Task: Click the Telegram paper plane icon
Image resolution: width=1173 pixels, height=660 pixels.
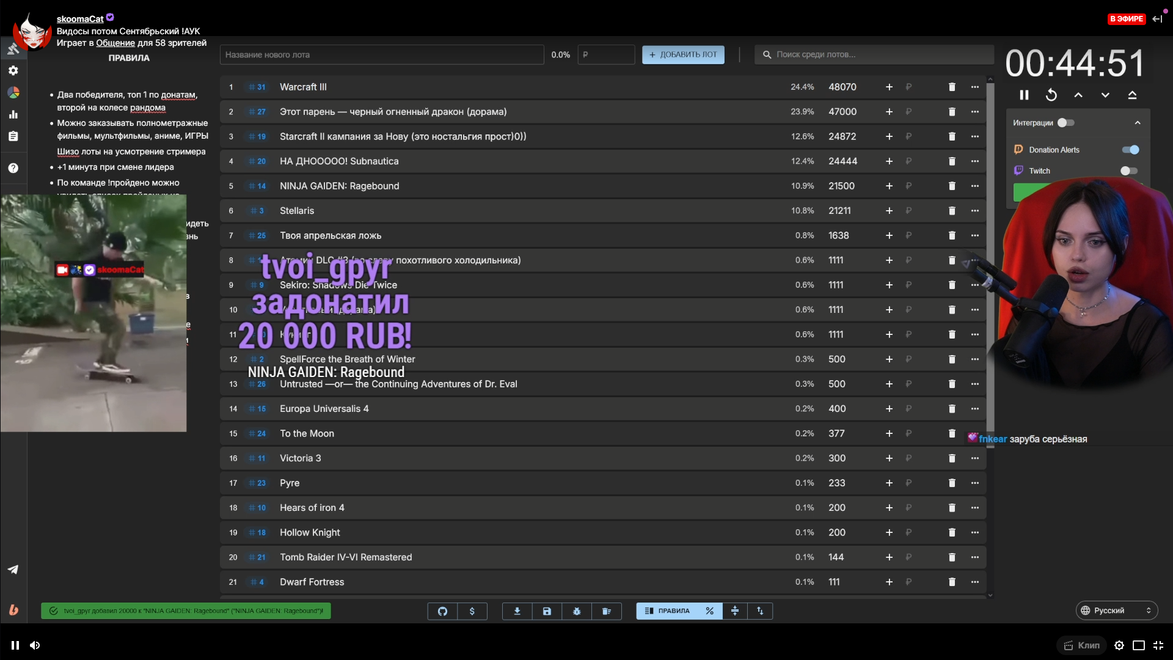Action: pos(13,570)
